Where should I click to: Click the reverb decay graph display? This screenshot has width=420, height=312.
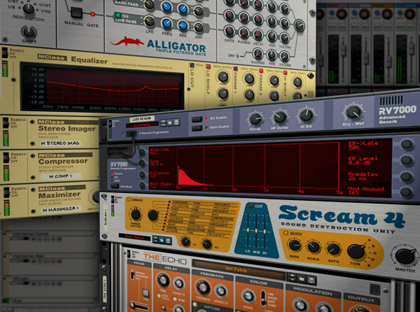[x=258, y=166]
